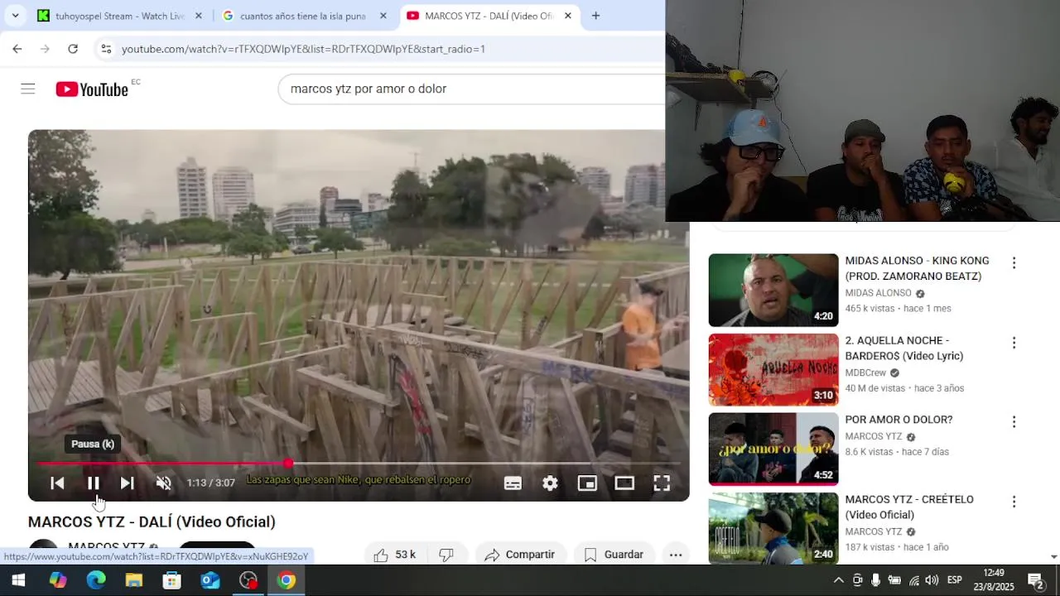This screenshot has height=596, width=1060.
Task: Dislike the DALÍ video
Action: coord(446,555)
